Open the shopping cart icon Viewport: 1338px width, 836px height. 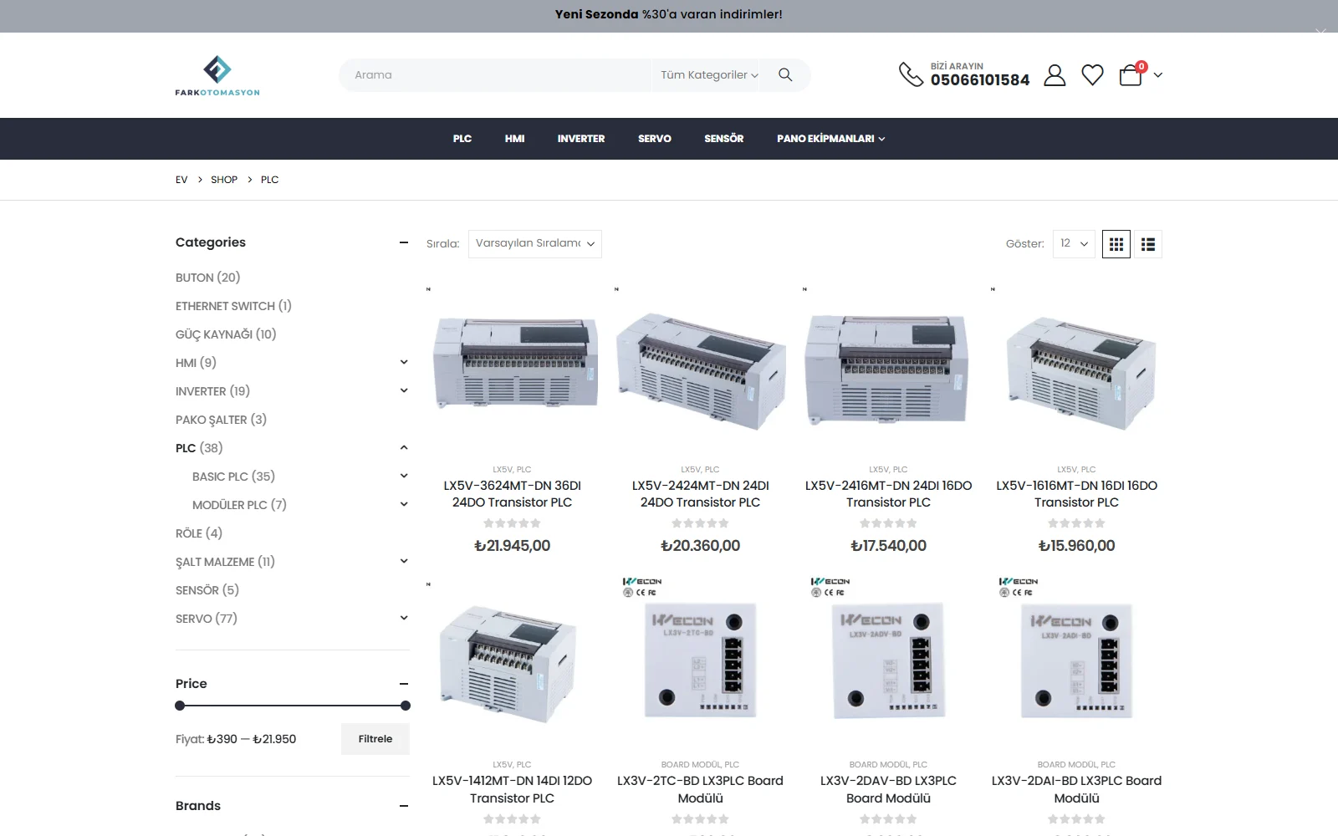1131,74
